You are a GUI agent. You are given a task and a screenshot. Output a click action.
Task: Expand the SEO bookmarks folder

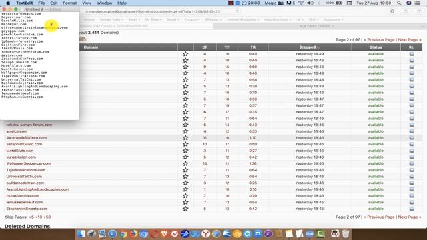point(313,19)
